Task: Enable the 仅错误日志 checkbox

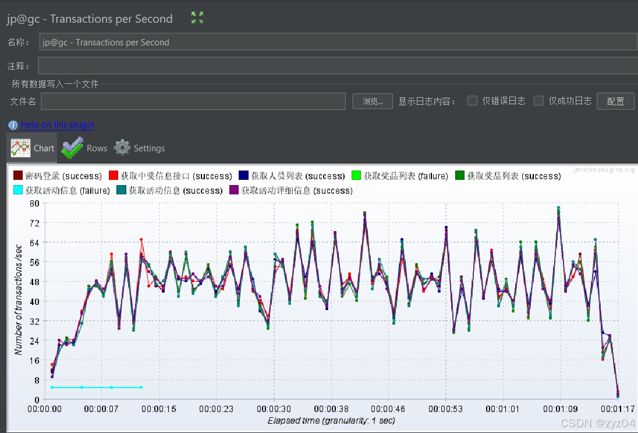Action: pos(473,101)
